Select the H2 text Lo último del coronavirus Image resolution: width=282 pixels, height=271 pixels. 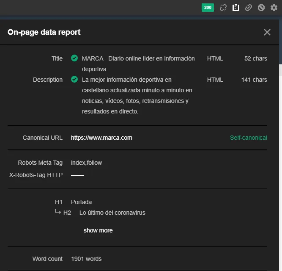click(x=112, y=213)
